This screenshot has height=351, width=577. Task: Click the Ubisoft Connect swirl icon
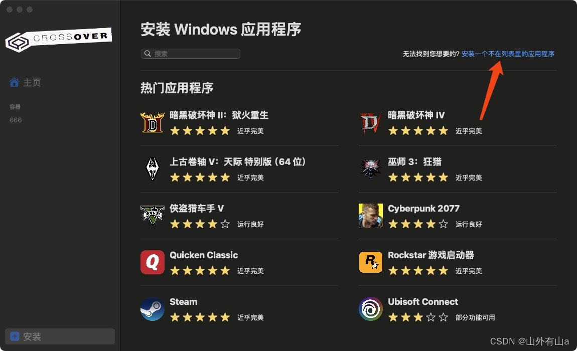pos(371,309)
